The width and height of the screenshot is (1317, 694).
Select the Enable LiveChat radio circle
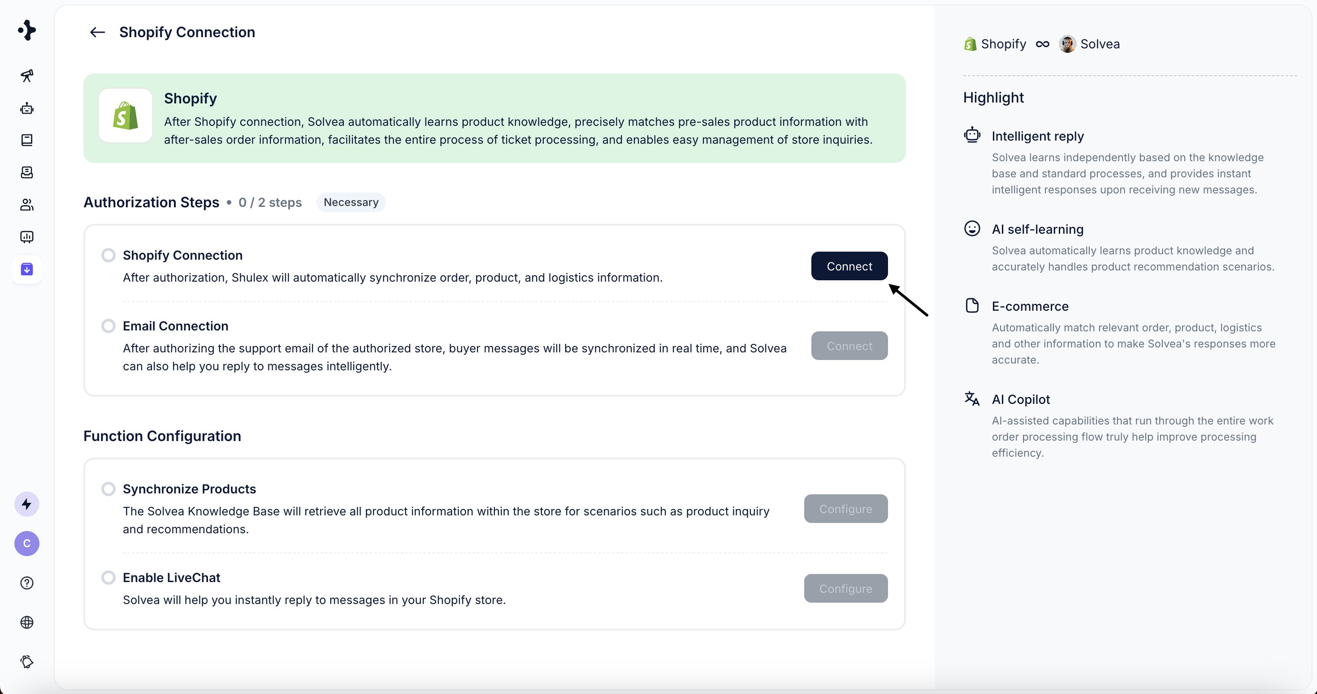coord(108,578)
